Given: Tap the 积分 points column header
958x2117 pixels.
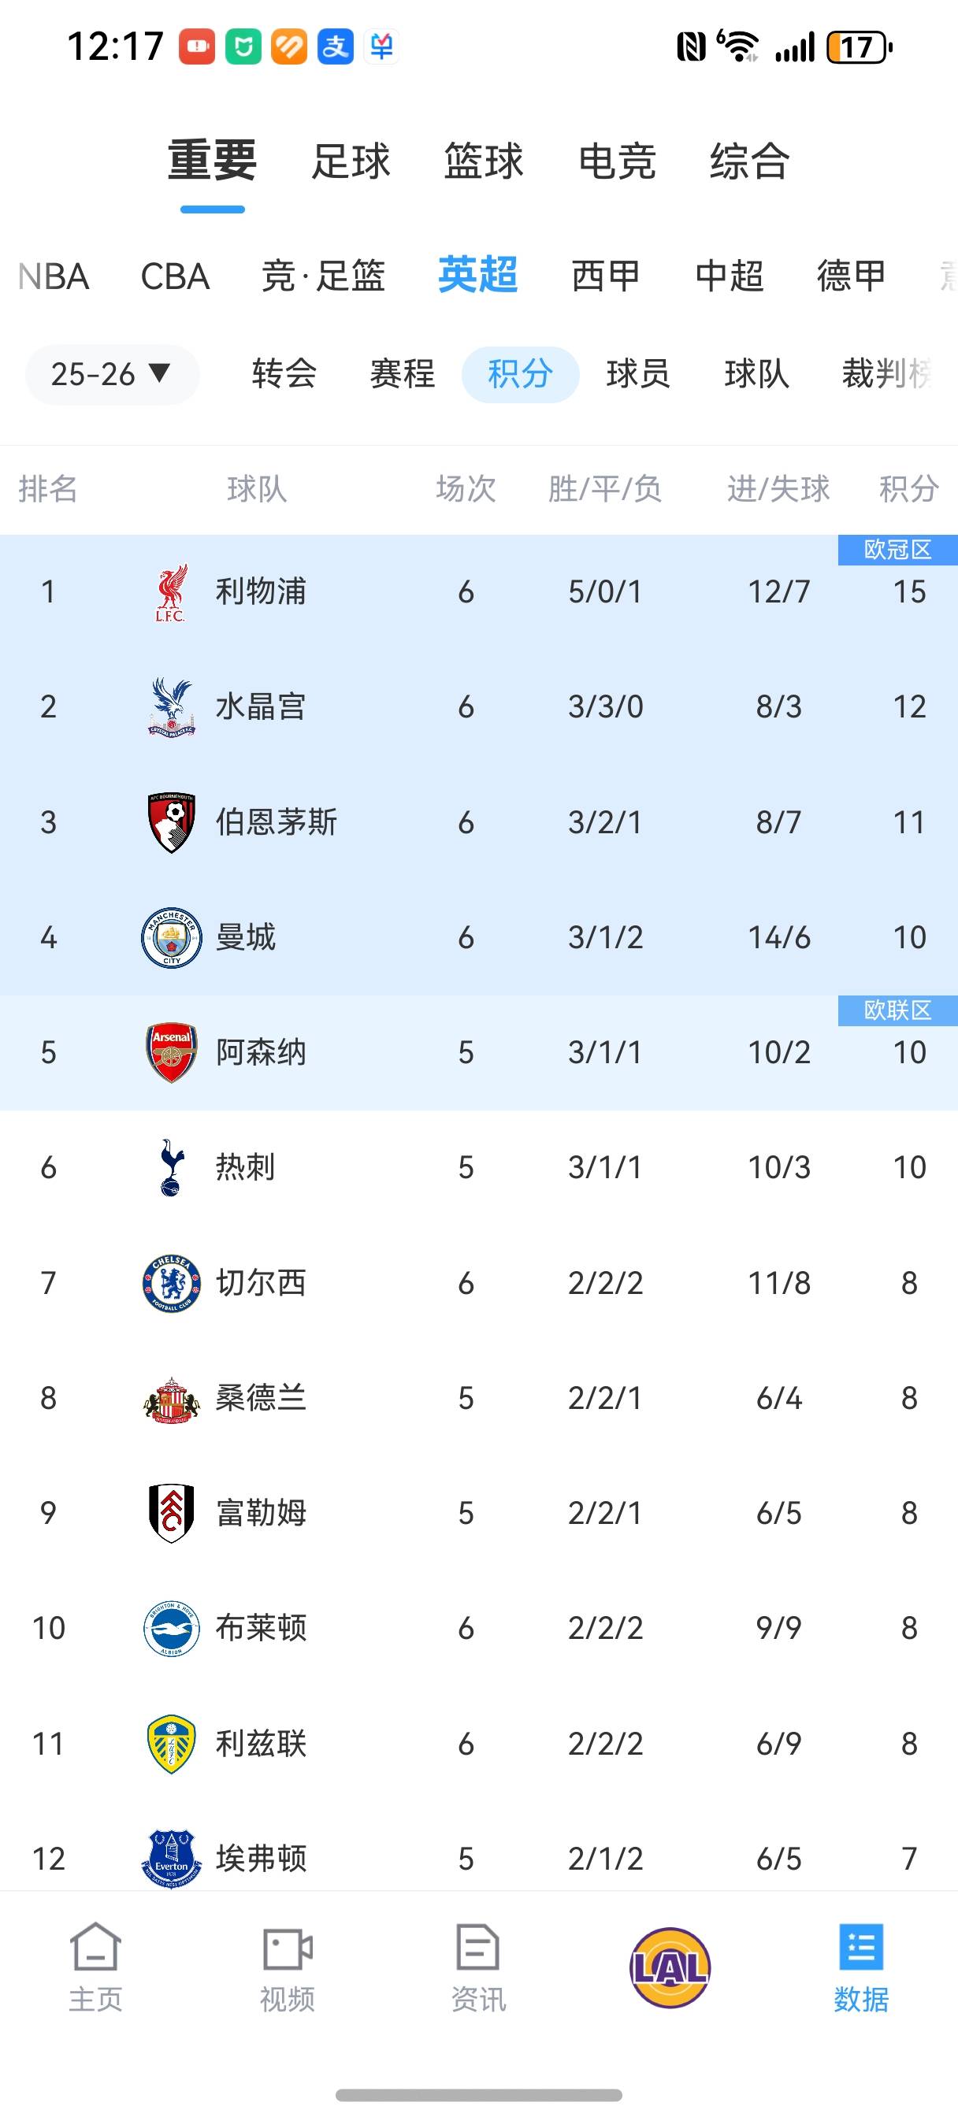Looking at the screenshot, I should [x=908, y=490].
